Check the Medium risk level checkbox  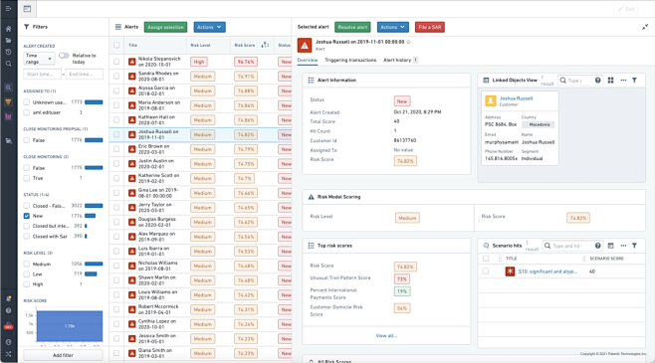[27, 264]
